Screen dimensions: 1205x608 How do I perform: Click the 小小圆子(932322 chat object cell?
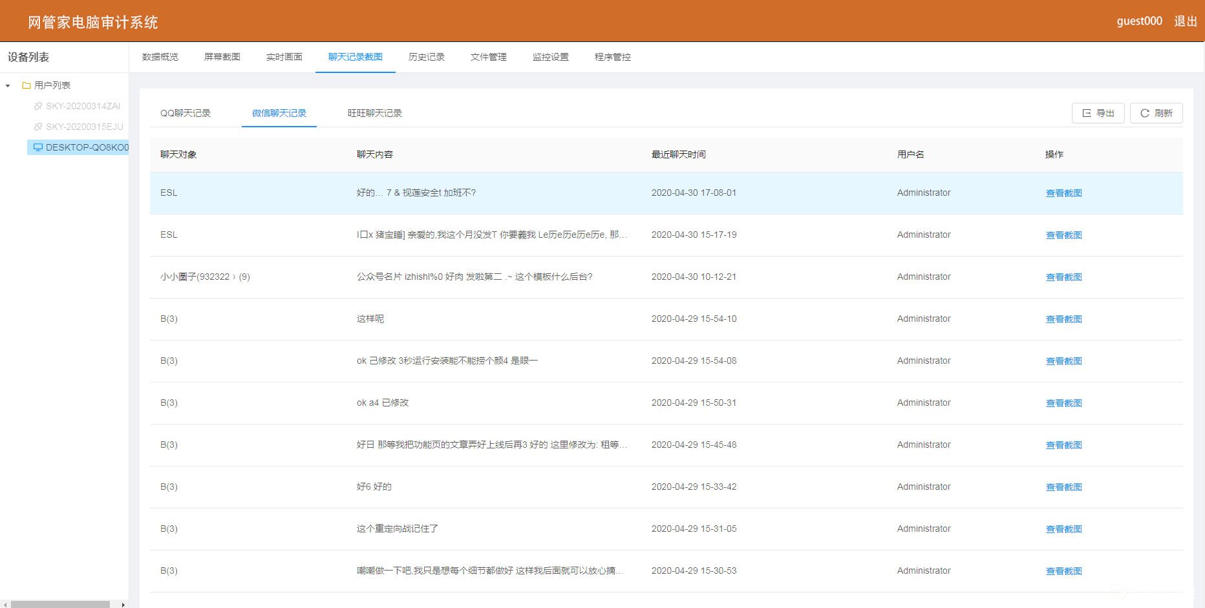pyautogui.click(x=205, y=277)
